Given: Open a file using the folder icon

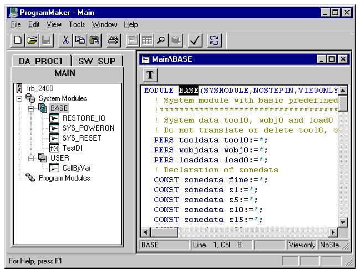Looking at the screenshot, I should (x=32, y=40).
